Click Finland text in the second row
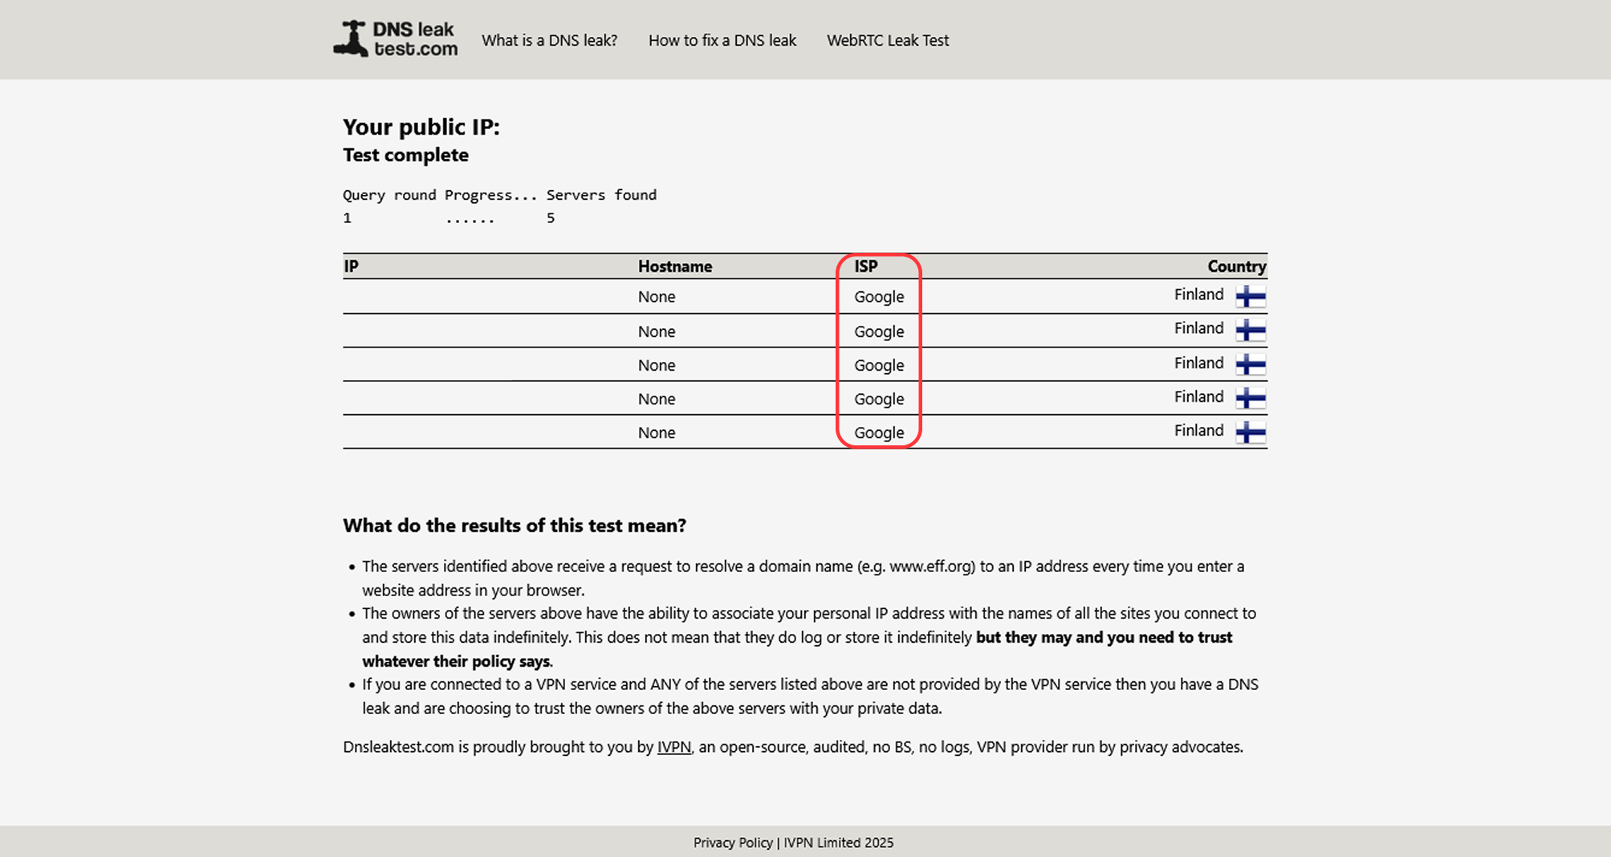Viewport: 1611px width, 857px height. coord(1198,328)
